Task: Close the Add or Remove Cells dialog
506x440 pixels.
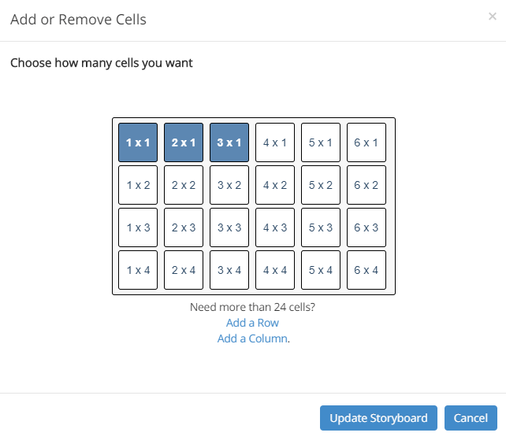Action: tap(493, 16)
